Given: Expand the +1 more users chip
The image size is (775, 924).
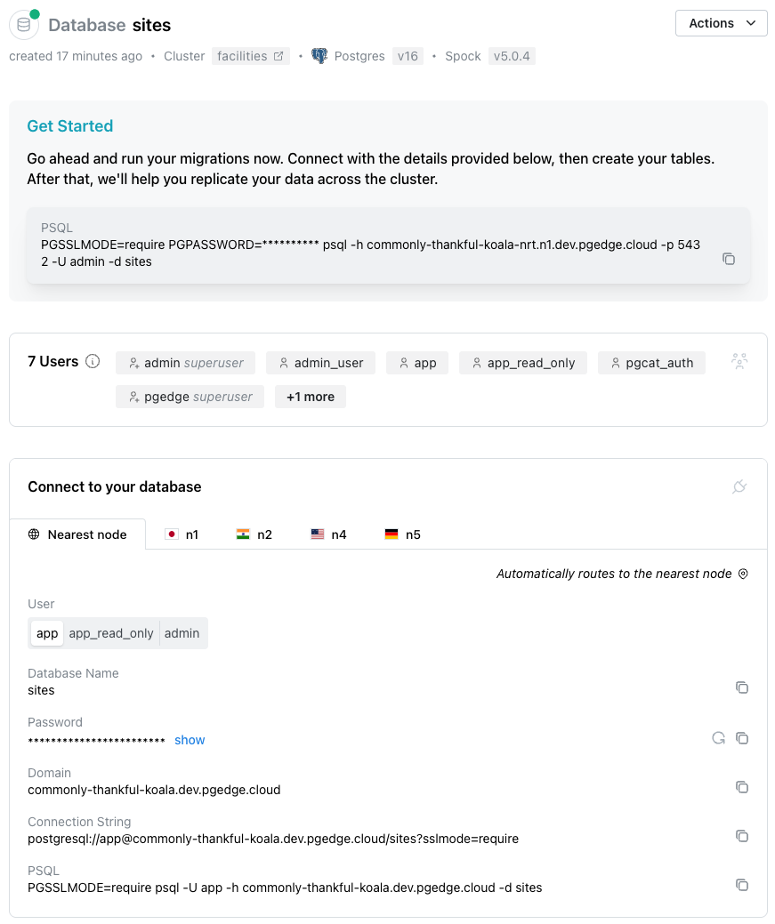Looking at the screenshot, I should click(310, 396).
